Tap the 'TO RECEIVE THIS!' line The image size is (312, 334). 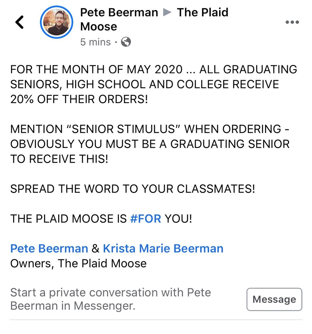pos(59,159)
